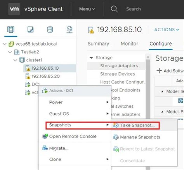Click the VM icon in Actions - DC1 header
The image size is (184, 170).
(x=45, y=91)
